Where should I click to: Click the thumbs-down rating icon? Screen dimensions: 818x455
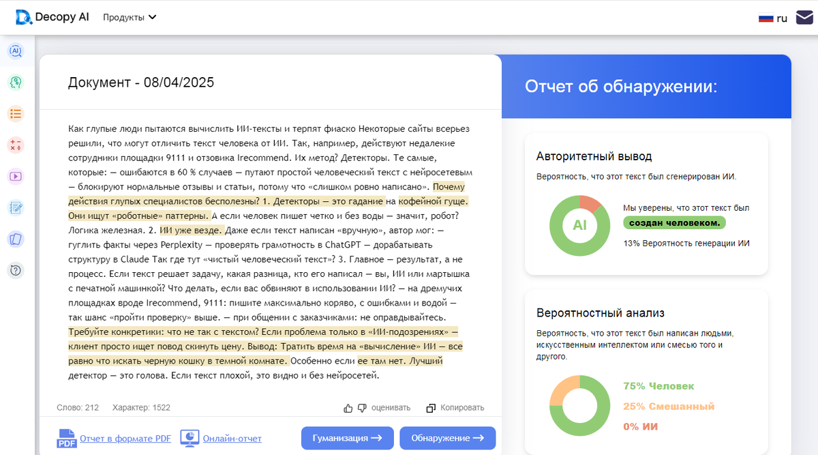point(362,408)
